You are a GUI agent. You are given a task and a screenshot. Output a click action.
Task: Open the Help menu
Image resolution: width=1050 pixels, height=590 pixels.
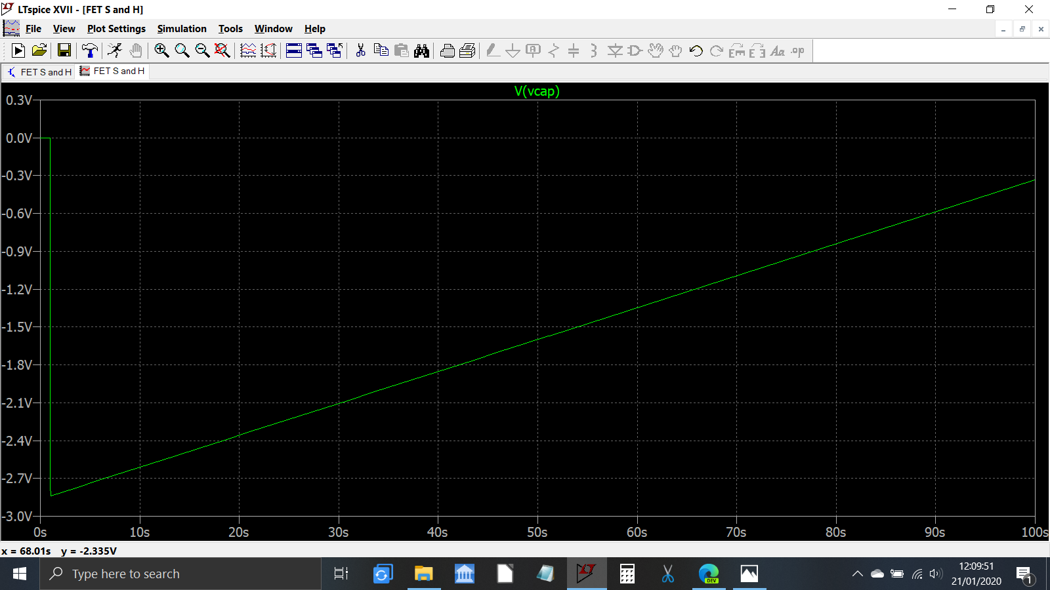click(315, 29)
